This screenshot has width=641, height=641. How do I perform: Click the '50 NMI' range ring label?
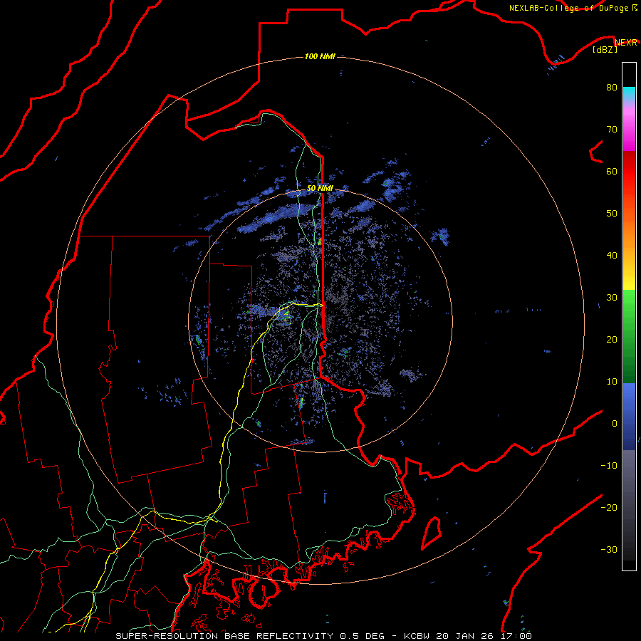[320, 188]
